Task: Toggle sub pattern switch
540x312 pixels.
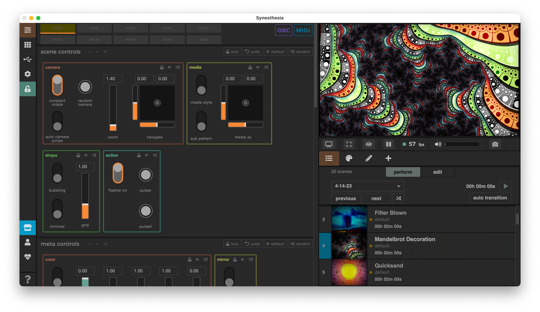Action: pos(201,121)
